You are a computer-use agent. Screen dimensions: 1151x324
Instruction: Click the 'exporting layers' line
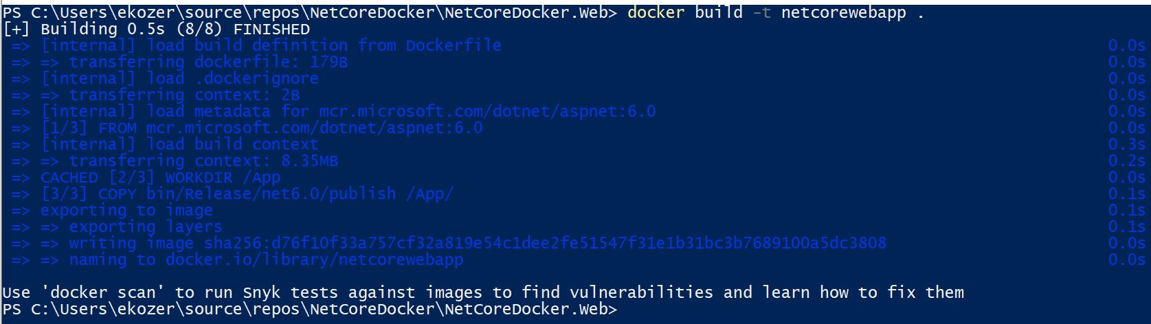pyautogui.click(x=145, y=227)
